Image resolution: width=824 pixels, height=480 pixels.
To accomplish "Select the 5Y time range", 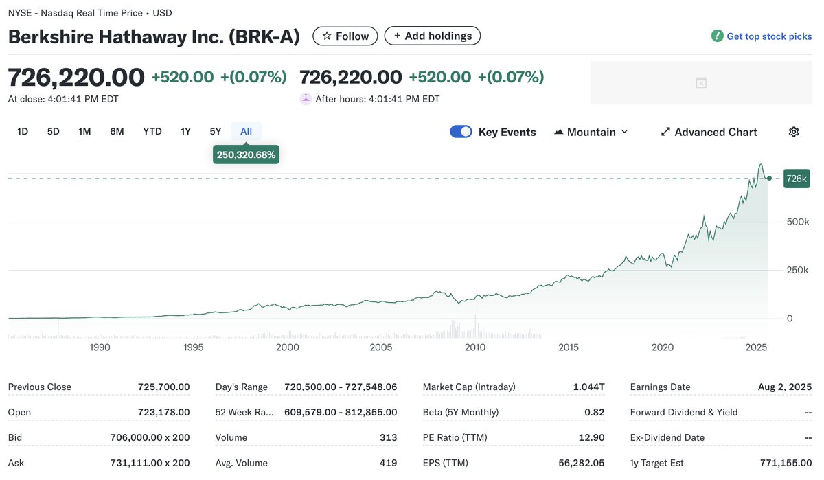I will [216, 131].
